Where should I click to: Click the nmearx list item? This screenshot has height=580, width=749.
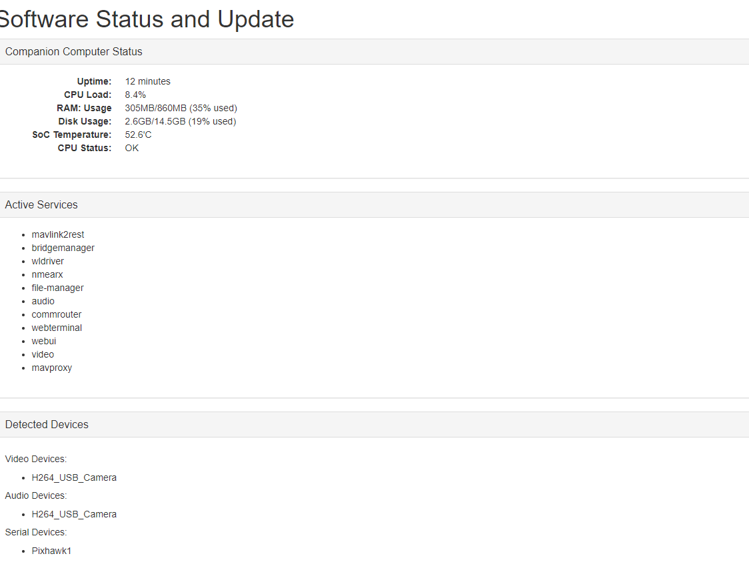coord(47,274)
